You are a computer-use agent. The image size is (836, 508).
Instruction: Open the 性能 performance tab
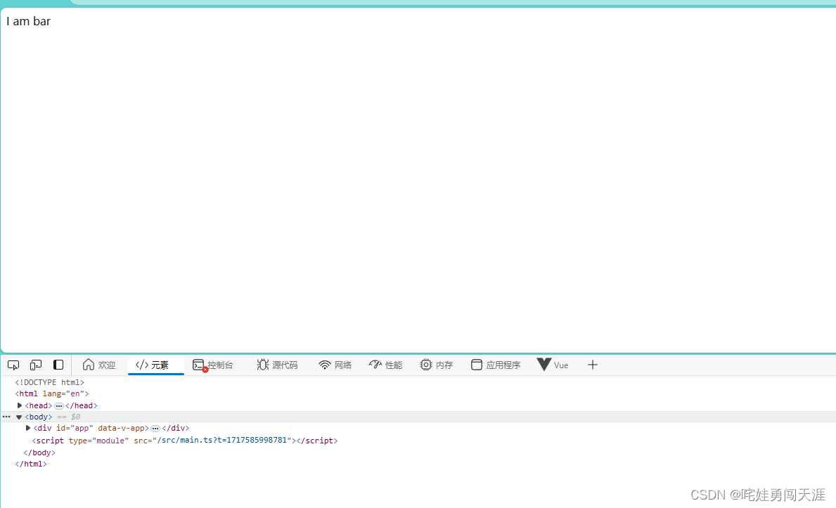click(385, 365)
